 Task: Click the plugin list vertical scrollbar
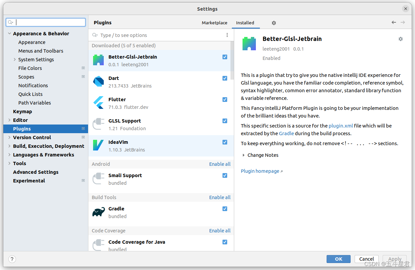tap(232, 61)
